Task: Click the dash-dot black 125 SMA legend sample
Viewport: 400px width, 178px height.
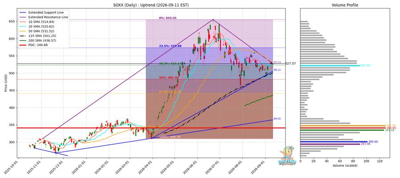Action: 23,36
